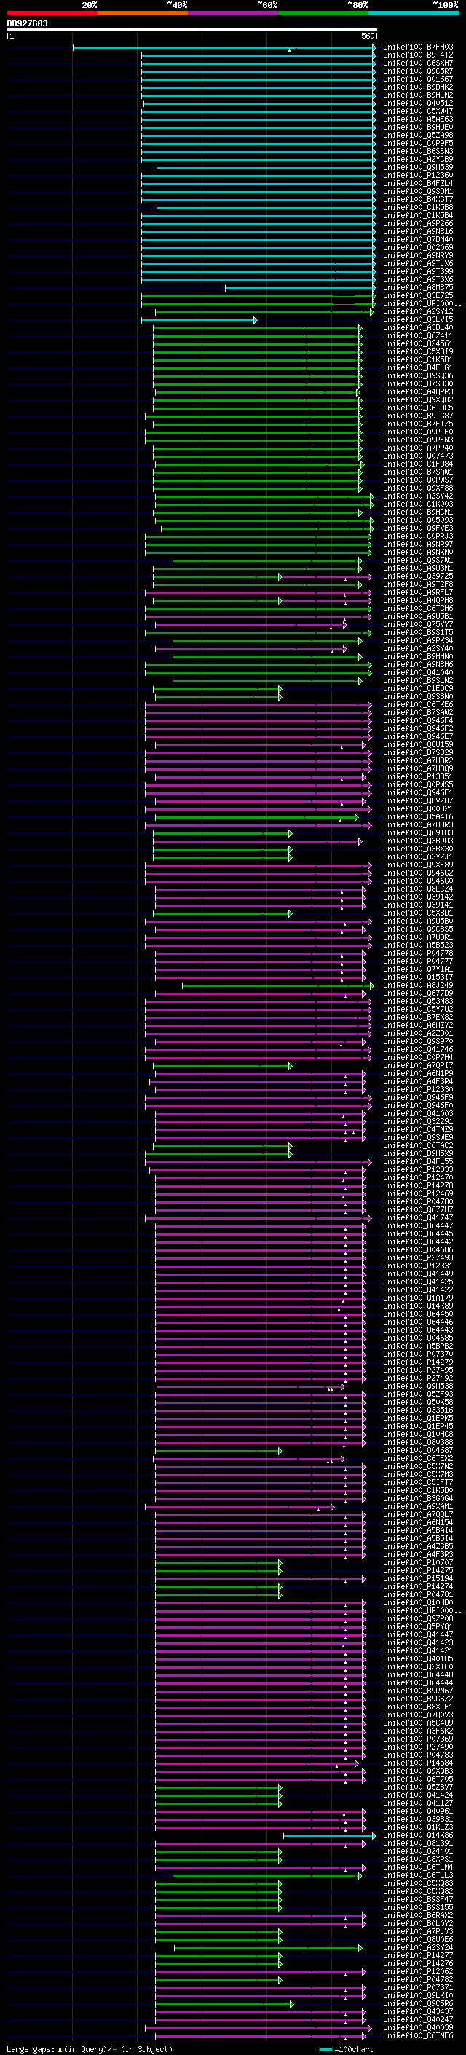Screen dimensions: 466x2055
Task: Select subject label UniRef100_Q40512
Action: (418, 103)
